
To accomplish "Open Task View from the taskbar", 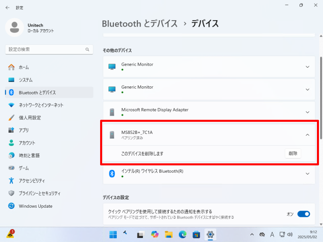I will click(x=141, y=235).
